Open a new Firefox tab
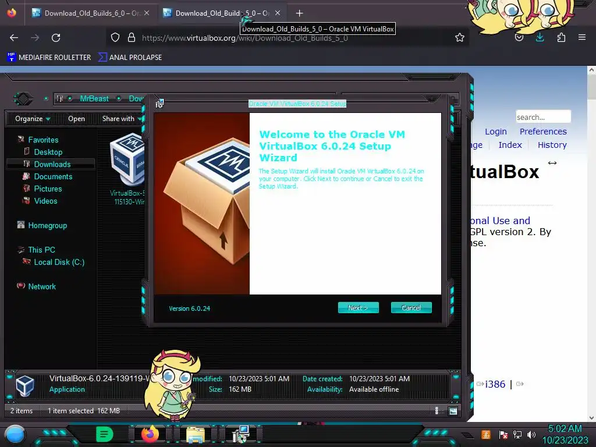Viewport: 596px width, 447px height. [300, 13]
